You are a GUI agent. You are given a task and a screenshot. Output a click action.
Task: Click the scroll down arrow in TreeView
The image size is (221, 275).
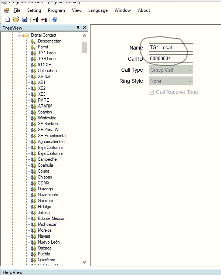click(x=84, y=262)
